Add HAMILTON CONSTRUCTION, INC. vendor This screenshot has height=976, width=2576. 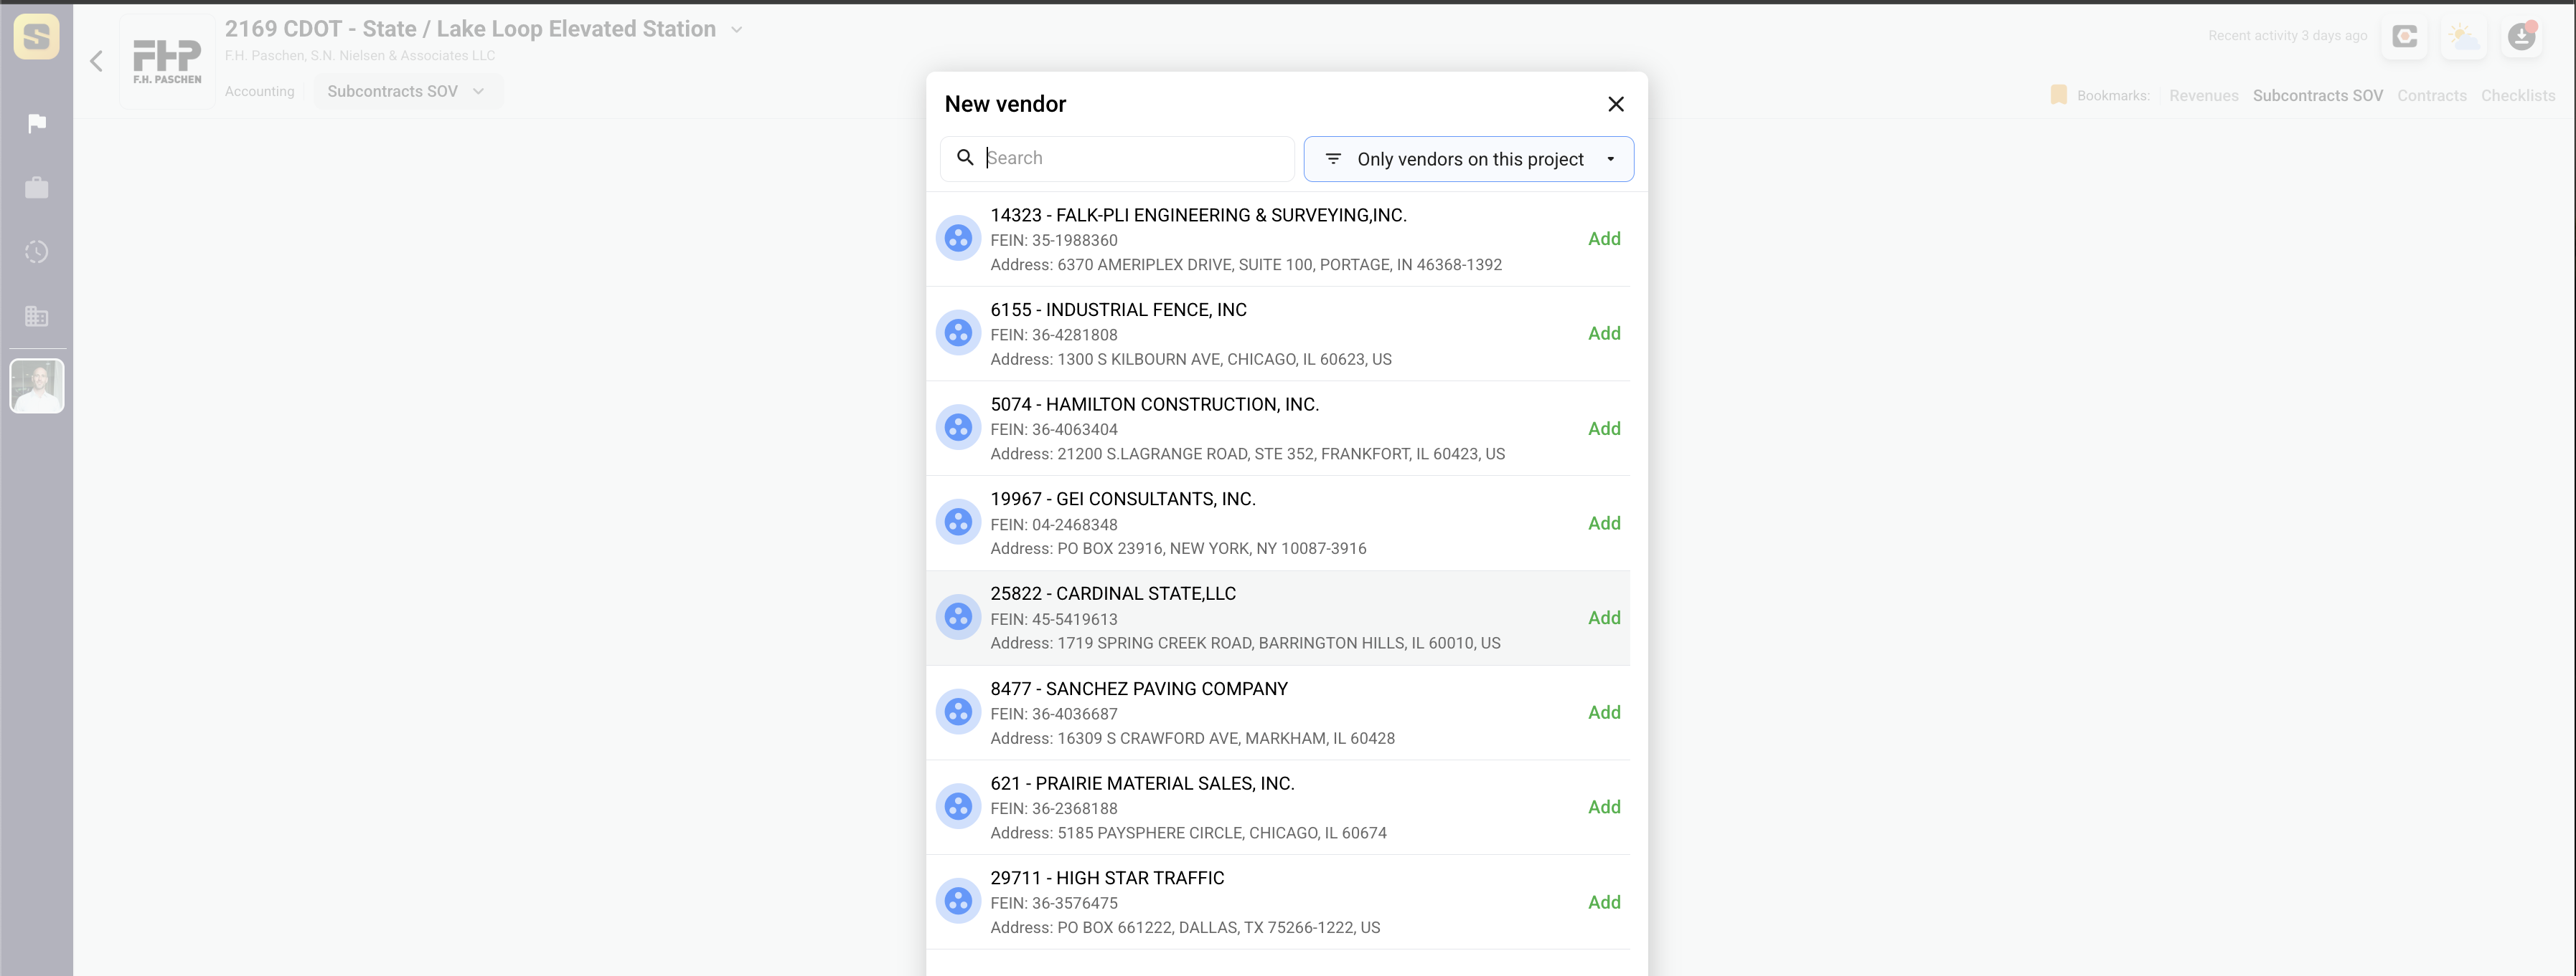point(1604,429)
